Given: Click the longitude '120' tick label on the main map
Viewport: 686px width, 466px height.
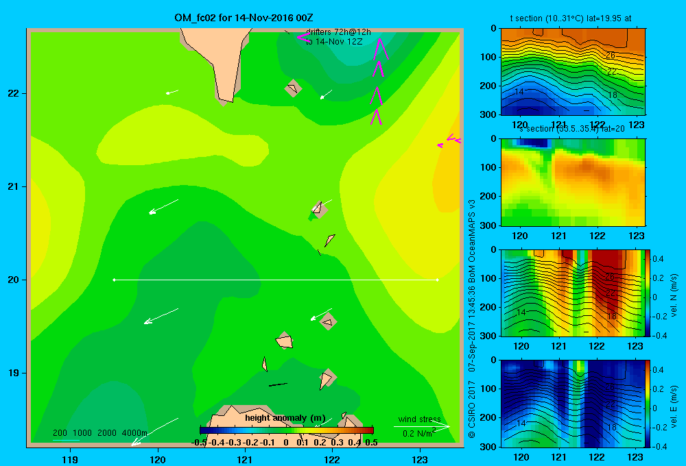Looking at the screenshot, I should click(158, 459).
